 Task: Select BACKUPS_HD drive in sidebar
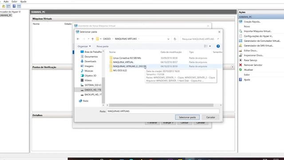pos(93,95)
